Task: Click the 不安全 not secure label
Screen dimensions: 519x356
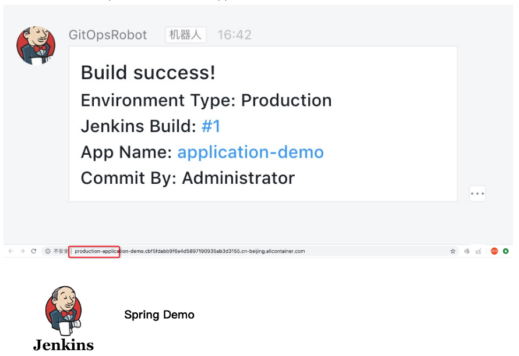Action: coord(61,251)
